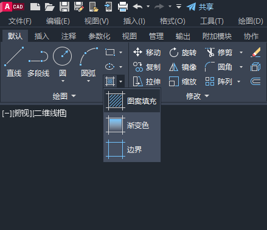Expand the Draw (绘图) panel
This screenshot has height=230, width=267.
pyautogui.click(x=64, y=96)
